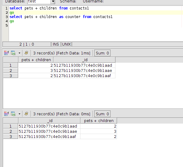Select row 2 header in upper results grid
The height and width of the screenshot is (167, 183).
11,70
